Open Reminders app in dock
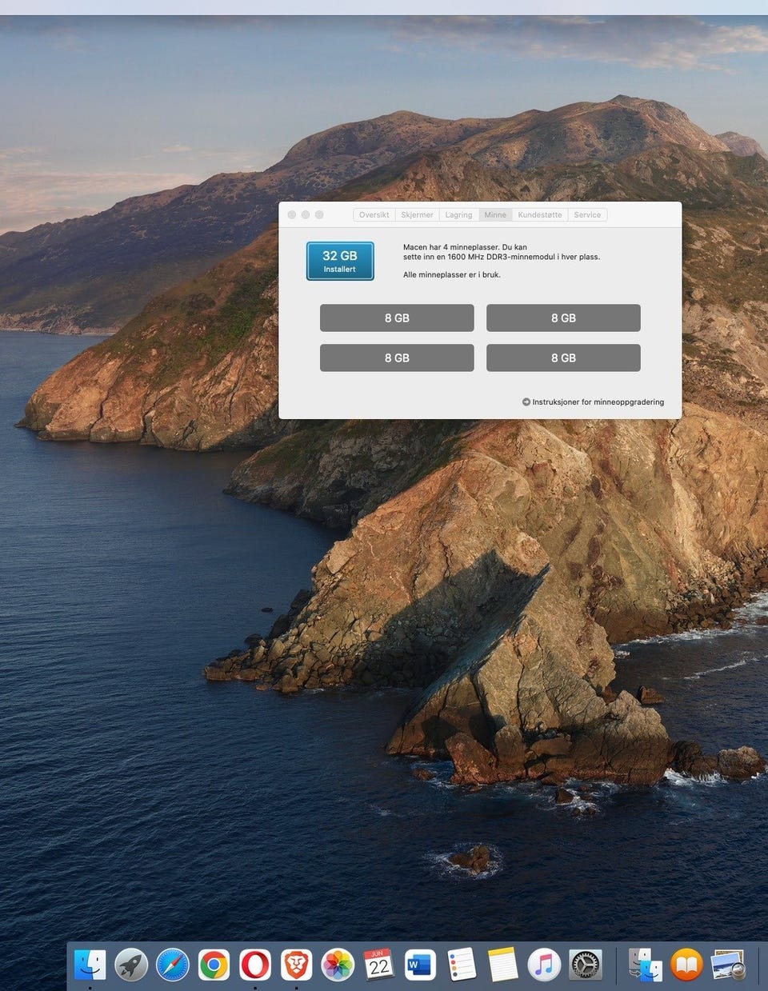The width and height of the screenshot is (768, 991). pyautogui.click(x=462, y=965)
